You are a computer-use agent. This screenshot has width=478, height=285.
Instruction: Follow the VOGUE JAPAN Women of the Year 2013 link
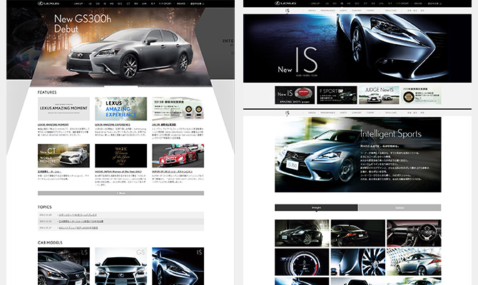(x=118, y=172)
